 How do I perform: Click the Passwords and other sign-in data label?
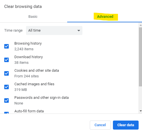(x=41, y=98)
